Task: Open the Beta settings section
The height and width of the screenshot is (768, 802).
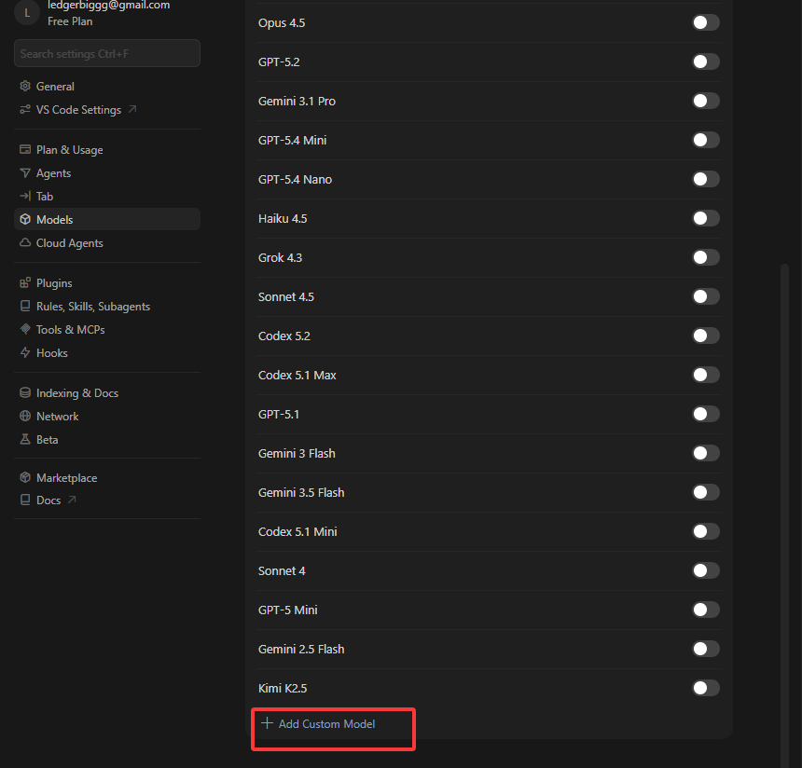Action: (107, 440)
